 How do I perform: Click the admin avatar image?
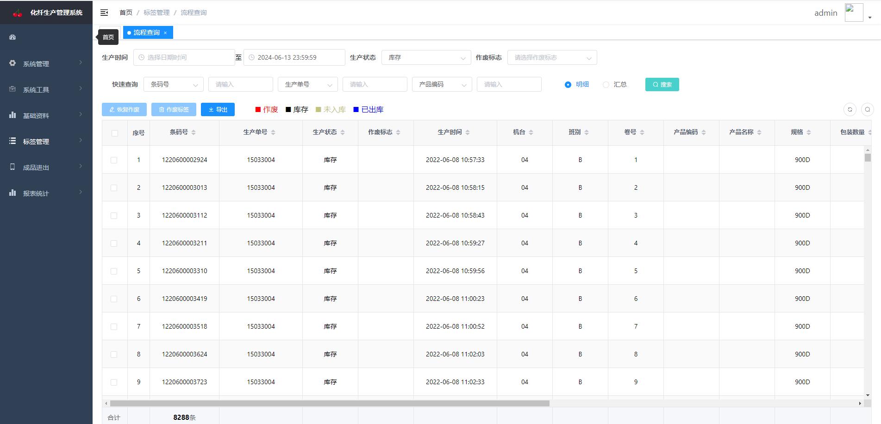854,12
